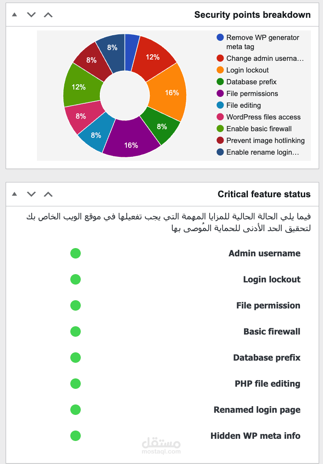323x464 pixels.
Task: Select the orange 16% pie chart slice
Action: click(169, 92)
